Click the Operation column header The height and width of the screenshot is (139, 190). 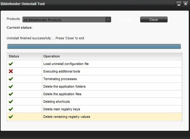tap(112, 56)
